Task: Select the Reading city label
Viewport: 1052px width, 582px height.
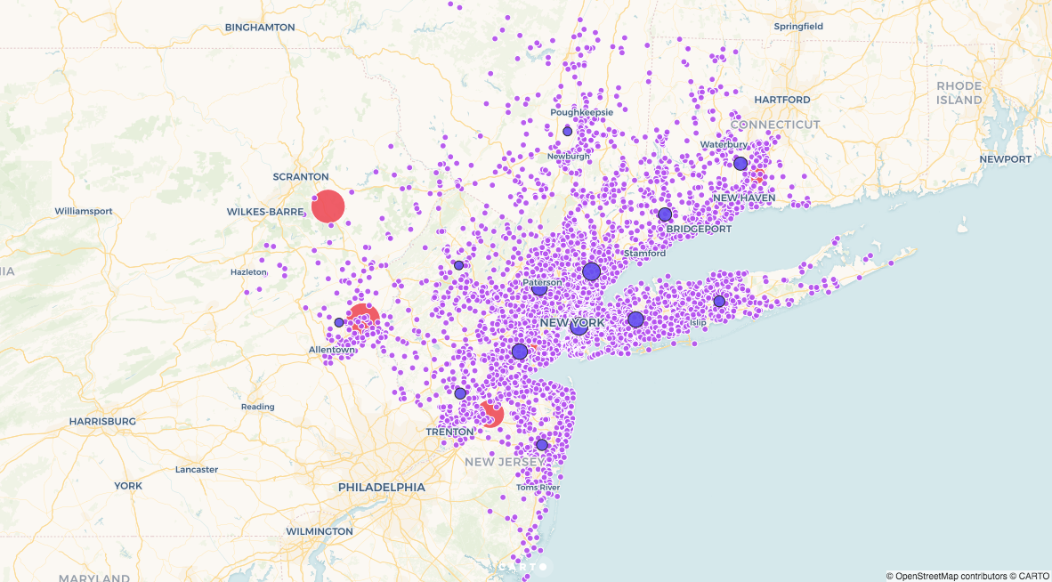Action: pos(257,407)
